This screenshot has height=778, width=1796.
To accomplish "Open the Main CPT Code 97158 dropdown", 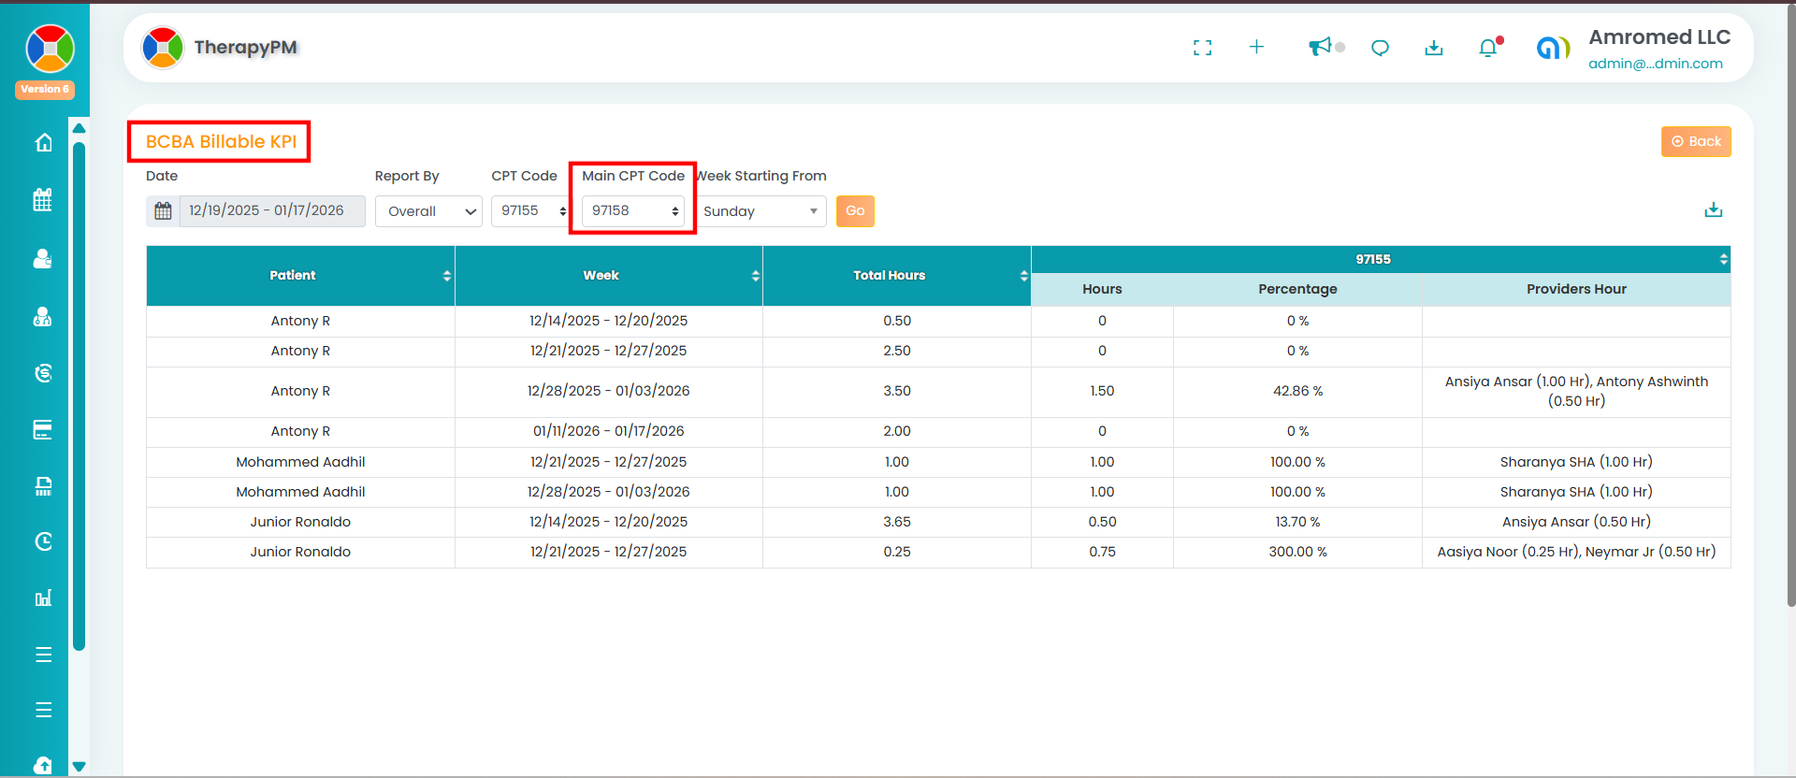I will point(633,211).
